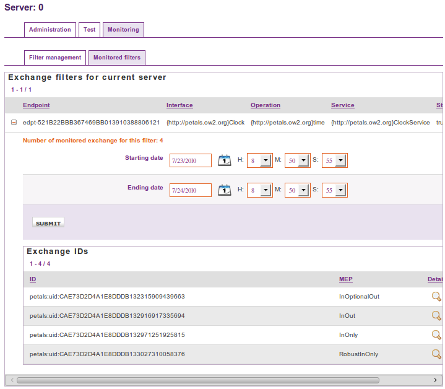
Task: Open the Starting date minutes dropdown
Action: click(x=303, y=160)
